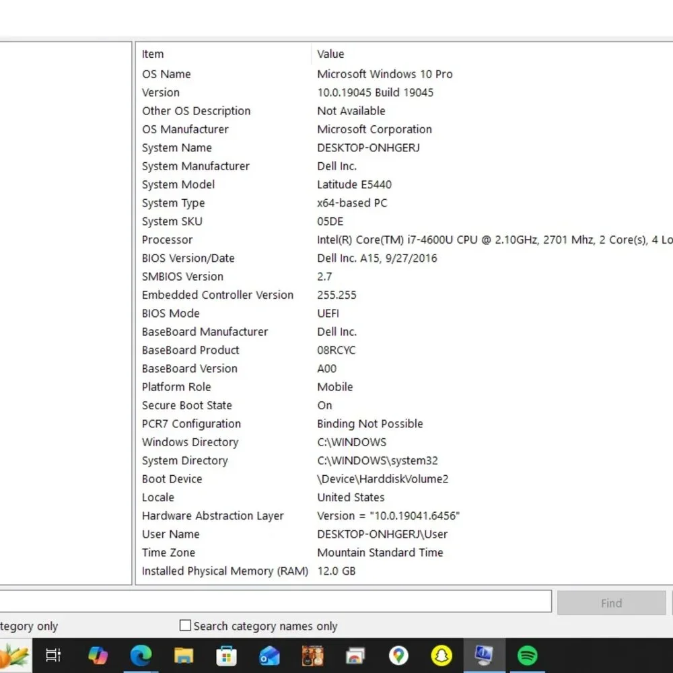Open the Chrome remote desktop windows icon
The width and height of the screenshot is (673, 673).
coord(355,656)
